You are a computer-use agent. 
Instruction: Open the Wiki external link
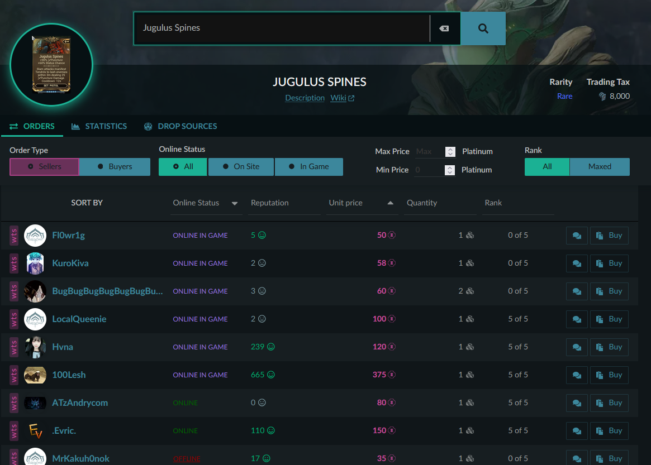(x=342, y=98)
